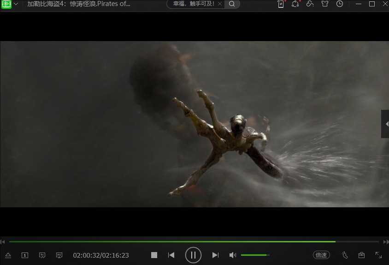Pause the video with the center button
This screenshot has width=389, height=265.
coord(193,255)
